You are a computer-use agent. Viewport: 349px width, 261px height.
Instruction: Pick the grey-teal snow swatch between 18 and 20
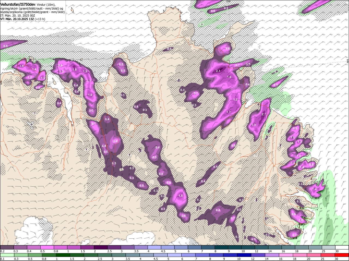click(302, 247)
